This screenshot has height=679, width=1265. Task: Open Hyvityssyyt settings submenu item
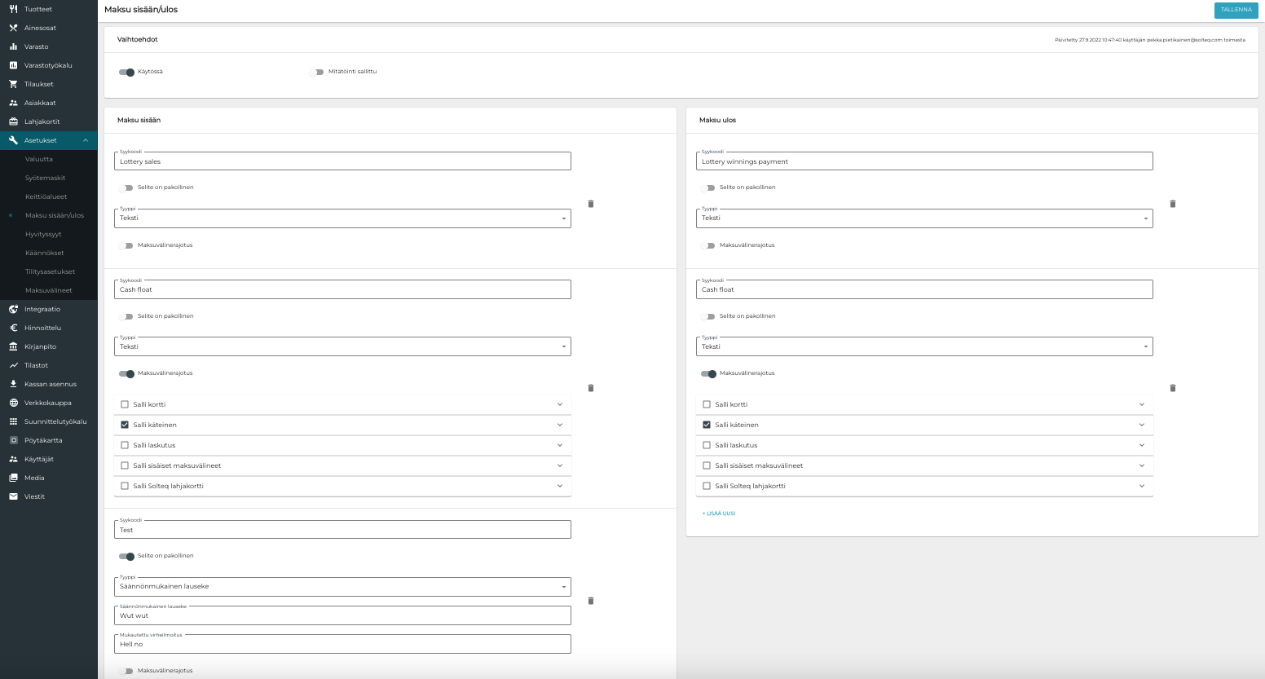coord(43,234)
